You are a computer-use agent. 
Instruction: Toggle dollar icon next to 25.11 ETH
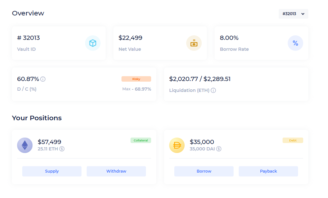coord(62,149)
